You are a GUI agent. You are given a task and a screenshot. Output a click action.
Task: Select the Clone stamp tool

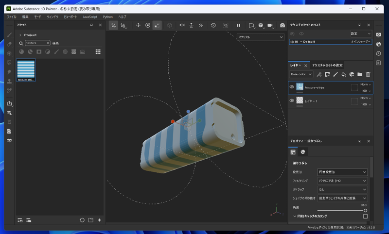[x=9, y=81]
